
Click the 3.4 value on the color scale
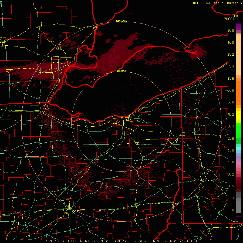coord(231,126)
